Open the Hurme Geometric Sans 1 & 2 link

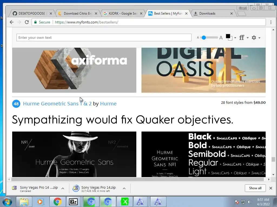pos(57,104)
